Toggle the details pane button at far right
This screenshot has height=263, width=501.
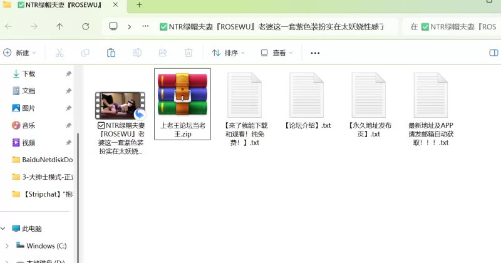(493, 53)
